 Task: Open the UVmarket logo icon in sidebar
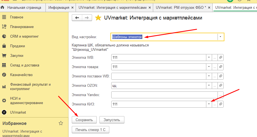[4, 112]
